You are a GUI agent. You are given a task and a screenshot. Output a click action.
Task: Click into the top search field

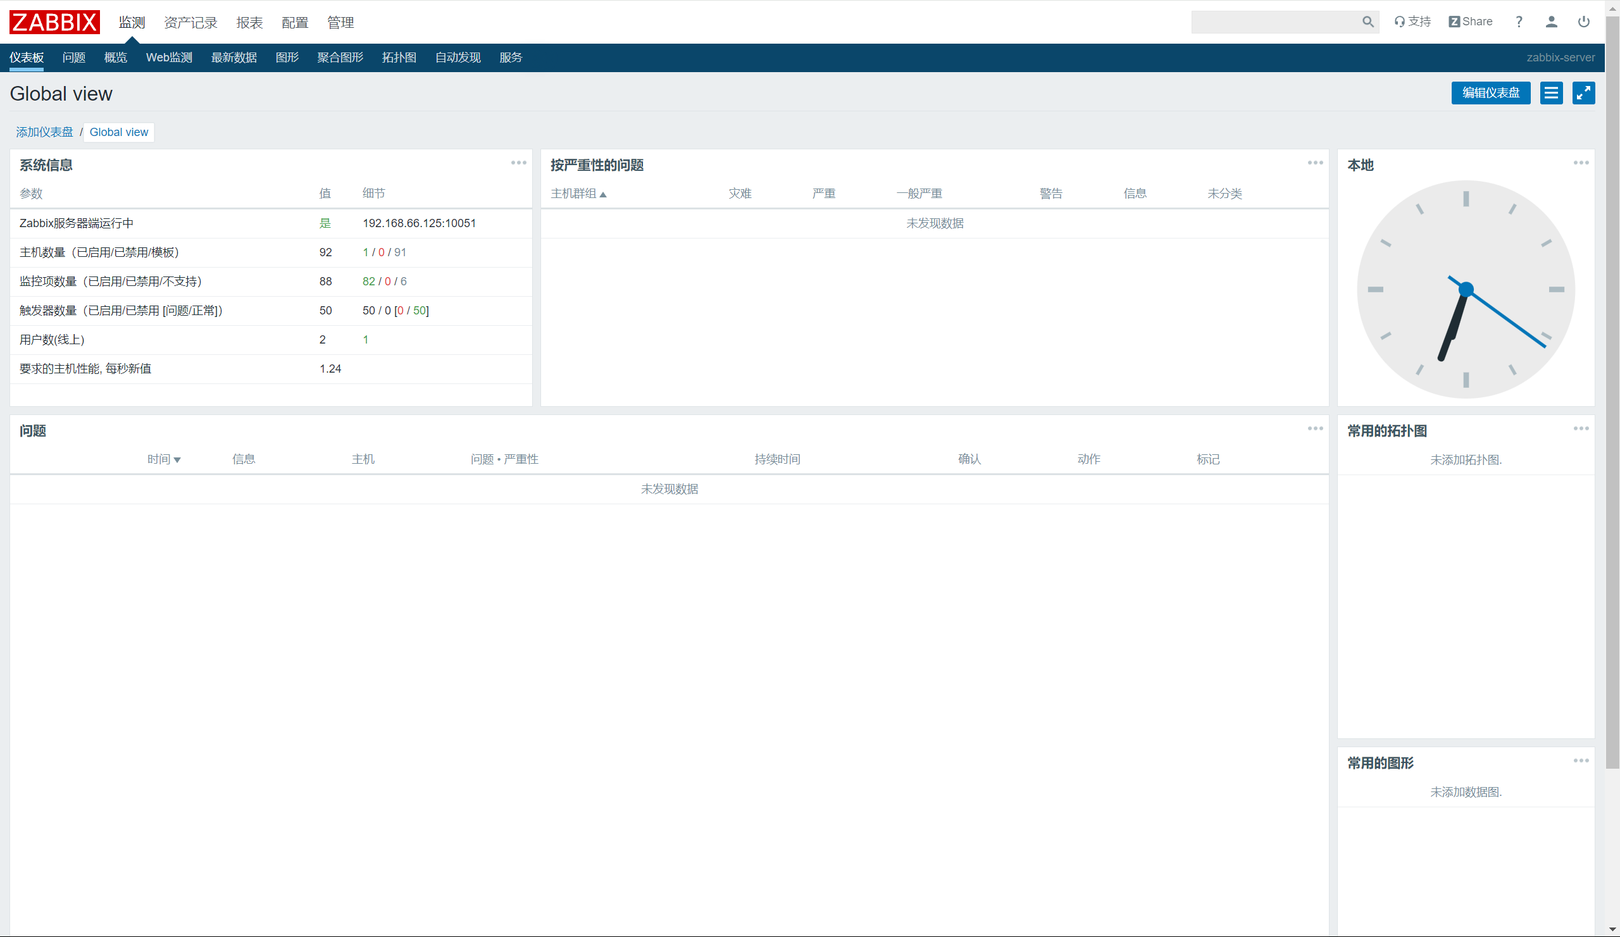click(x=1273, y=22)
